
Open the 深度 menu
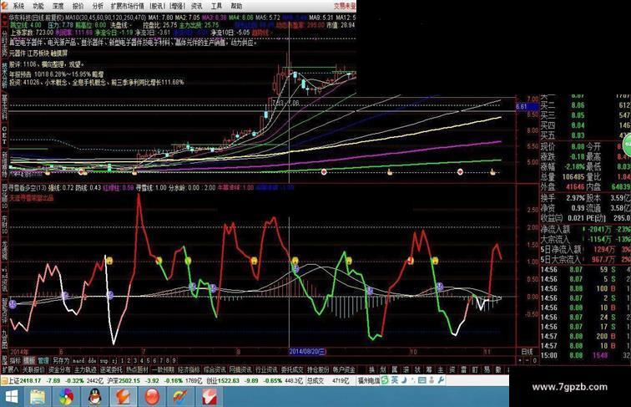pyautogui.click(x=58, y=6)
